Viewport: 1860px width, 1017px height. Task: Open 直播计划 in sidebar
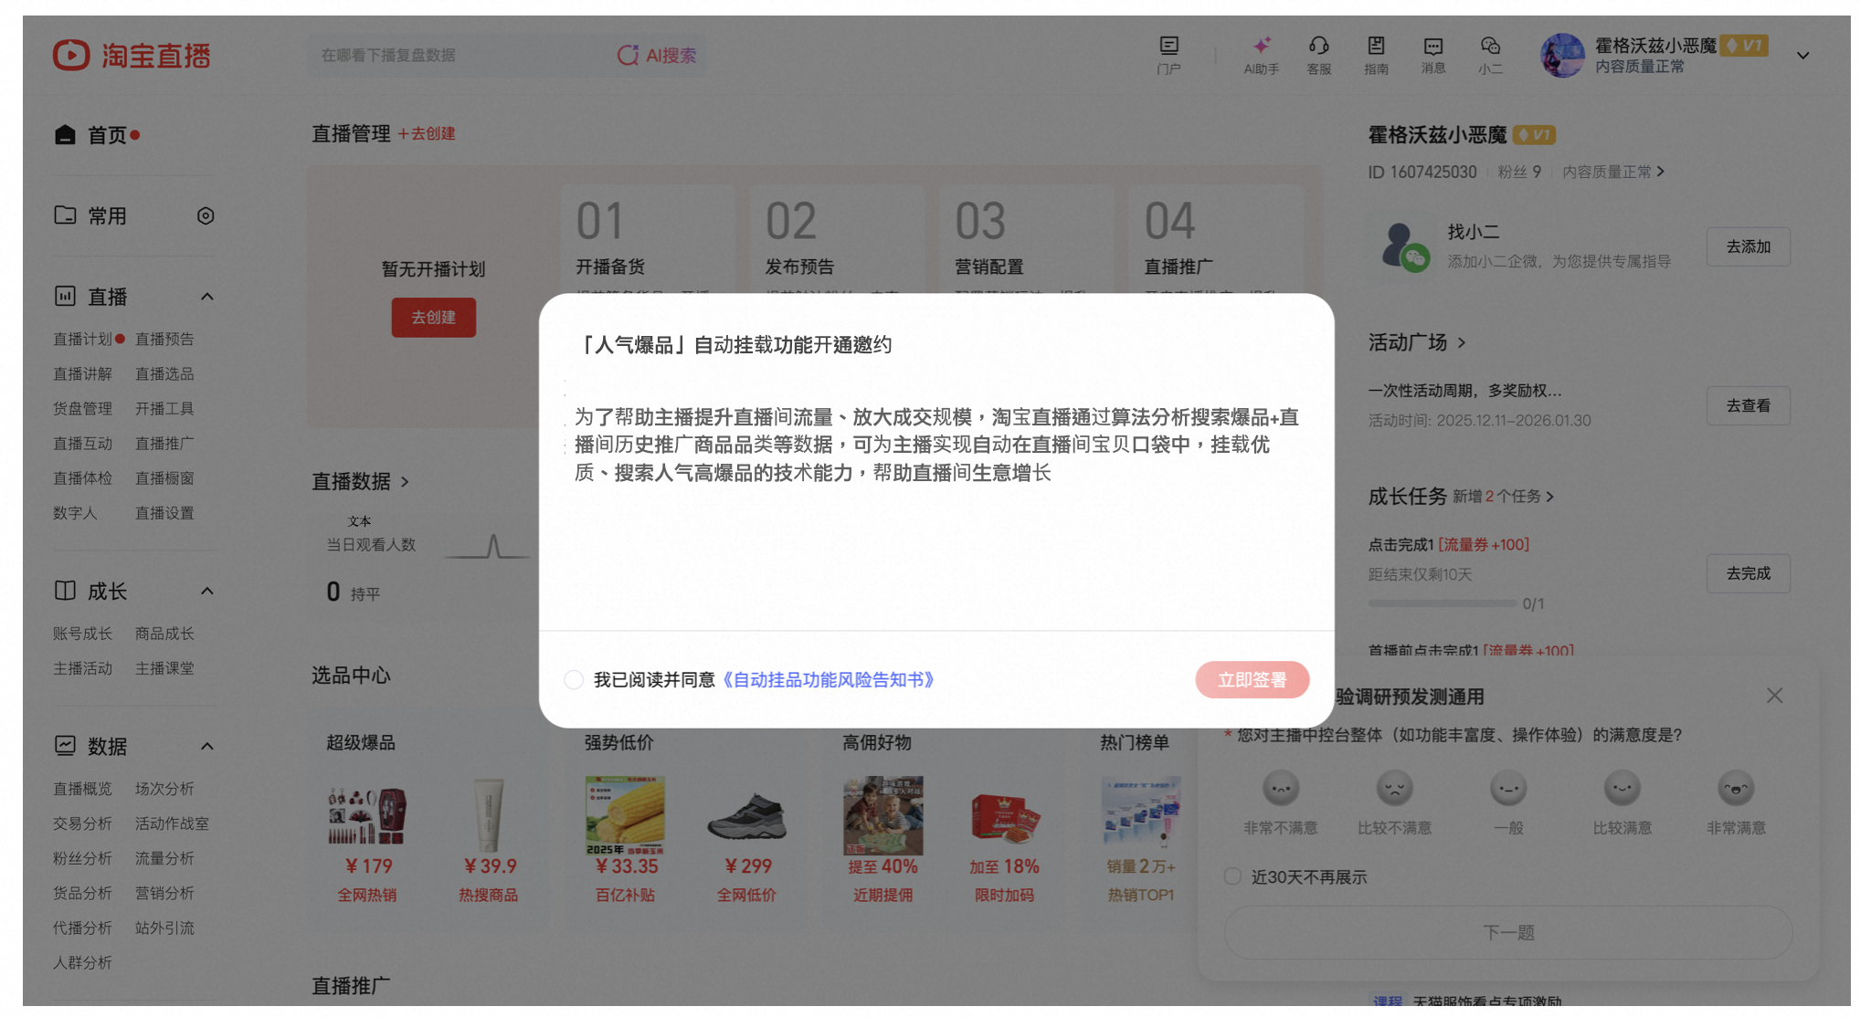tap(82, 339)
